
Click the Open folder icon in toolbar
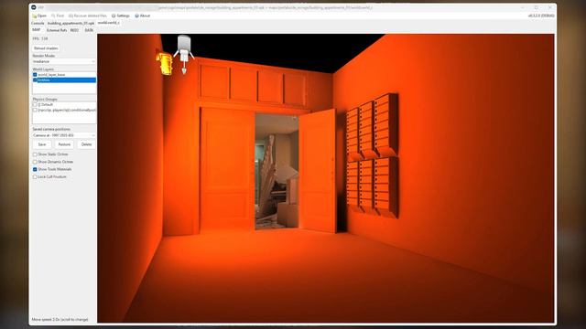34,16
